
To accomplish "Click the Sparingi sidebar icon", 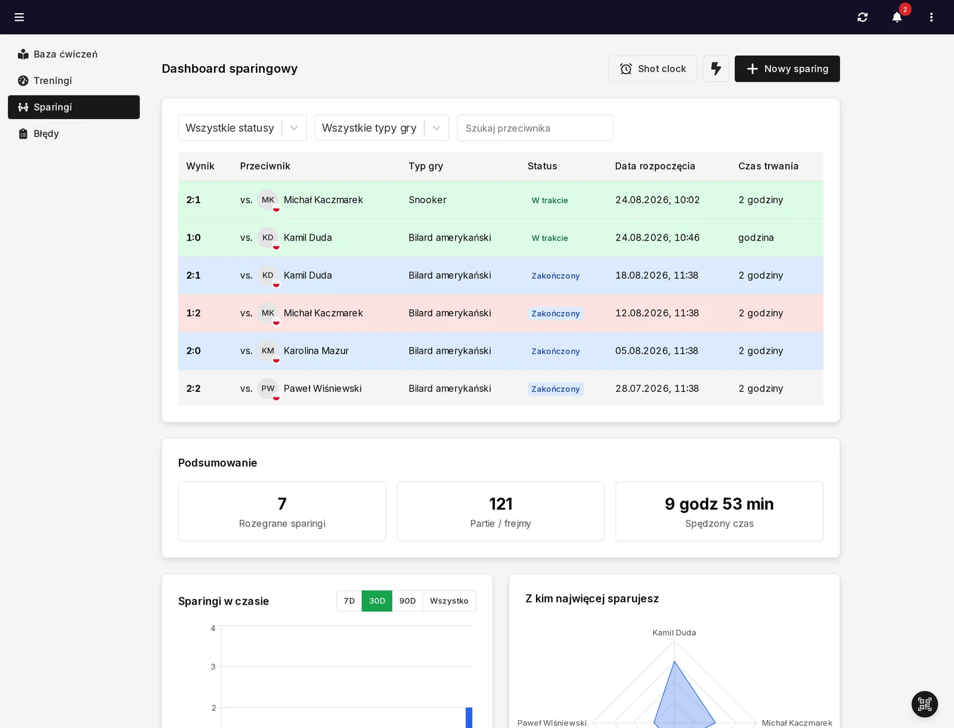I will pos(23,107).
